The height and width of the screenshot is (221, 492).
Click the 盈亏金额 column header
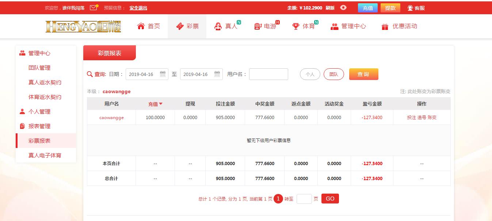[372, 104]
